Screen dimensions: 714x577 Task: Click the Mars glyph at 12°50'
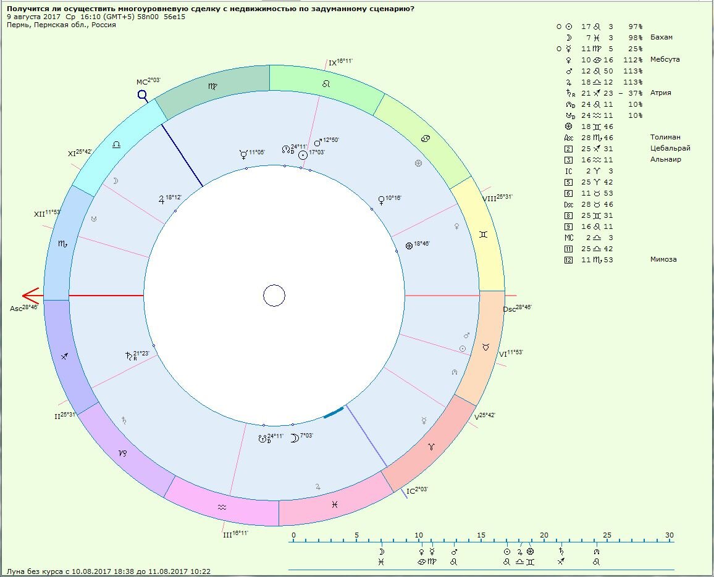point(318,143)
